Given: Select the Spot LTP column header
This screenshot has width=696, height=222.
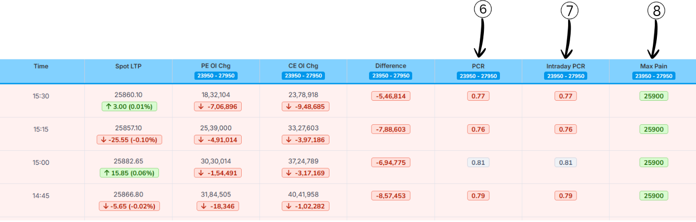Looking at the screenshot, I should 128,66.
